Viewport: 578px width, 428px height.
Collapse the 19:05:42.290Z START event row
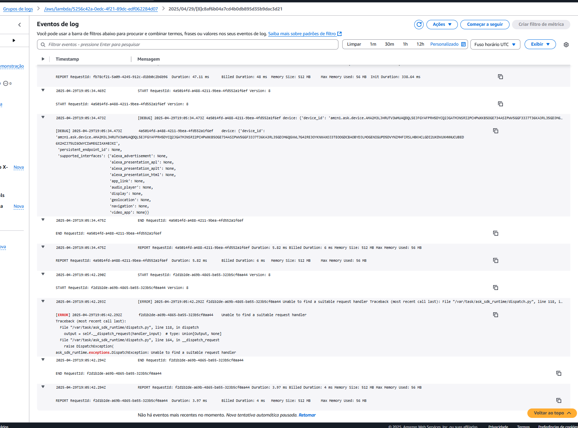pos(43,274)
